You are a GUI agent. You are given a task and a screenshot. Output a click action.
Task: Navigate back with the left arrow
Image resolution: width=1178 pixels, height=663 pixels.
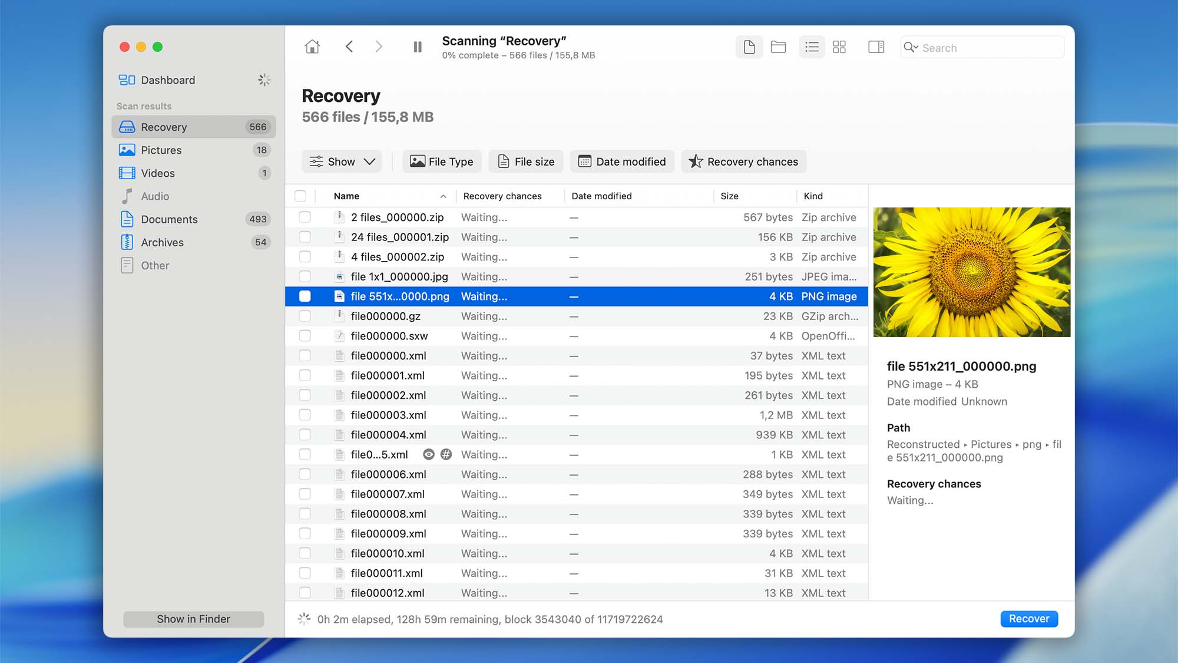point(349,47)
